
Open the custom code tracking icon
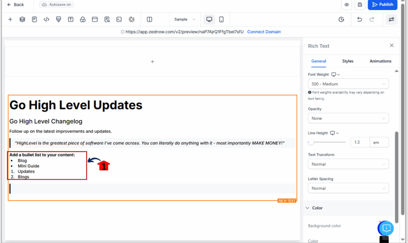pos(46,20)
